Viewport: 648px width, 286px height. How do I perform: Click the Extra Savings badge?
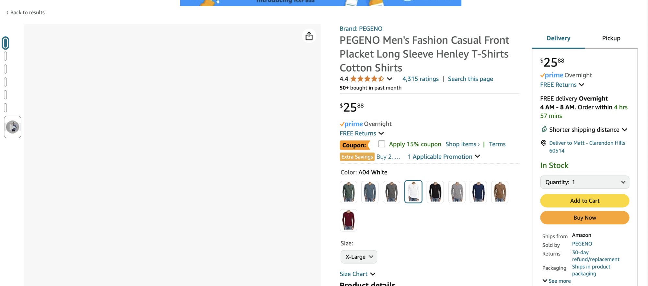pos(357,156)
